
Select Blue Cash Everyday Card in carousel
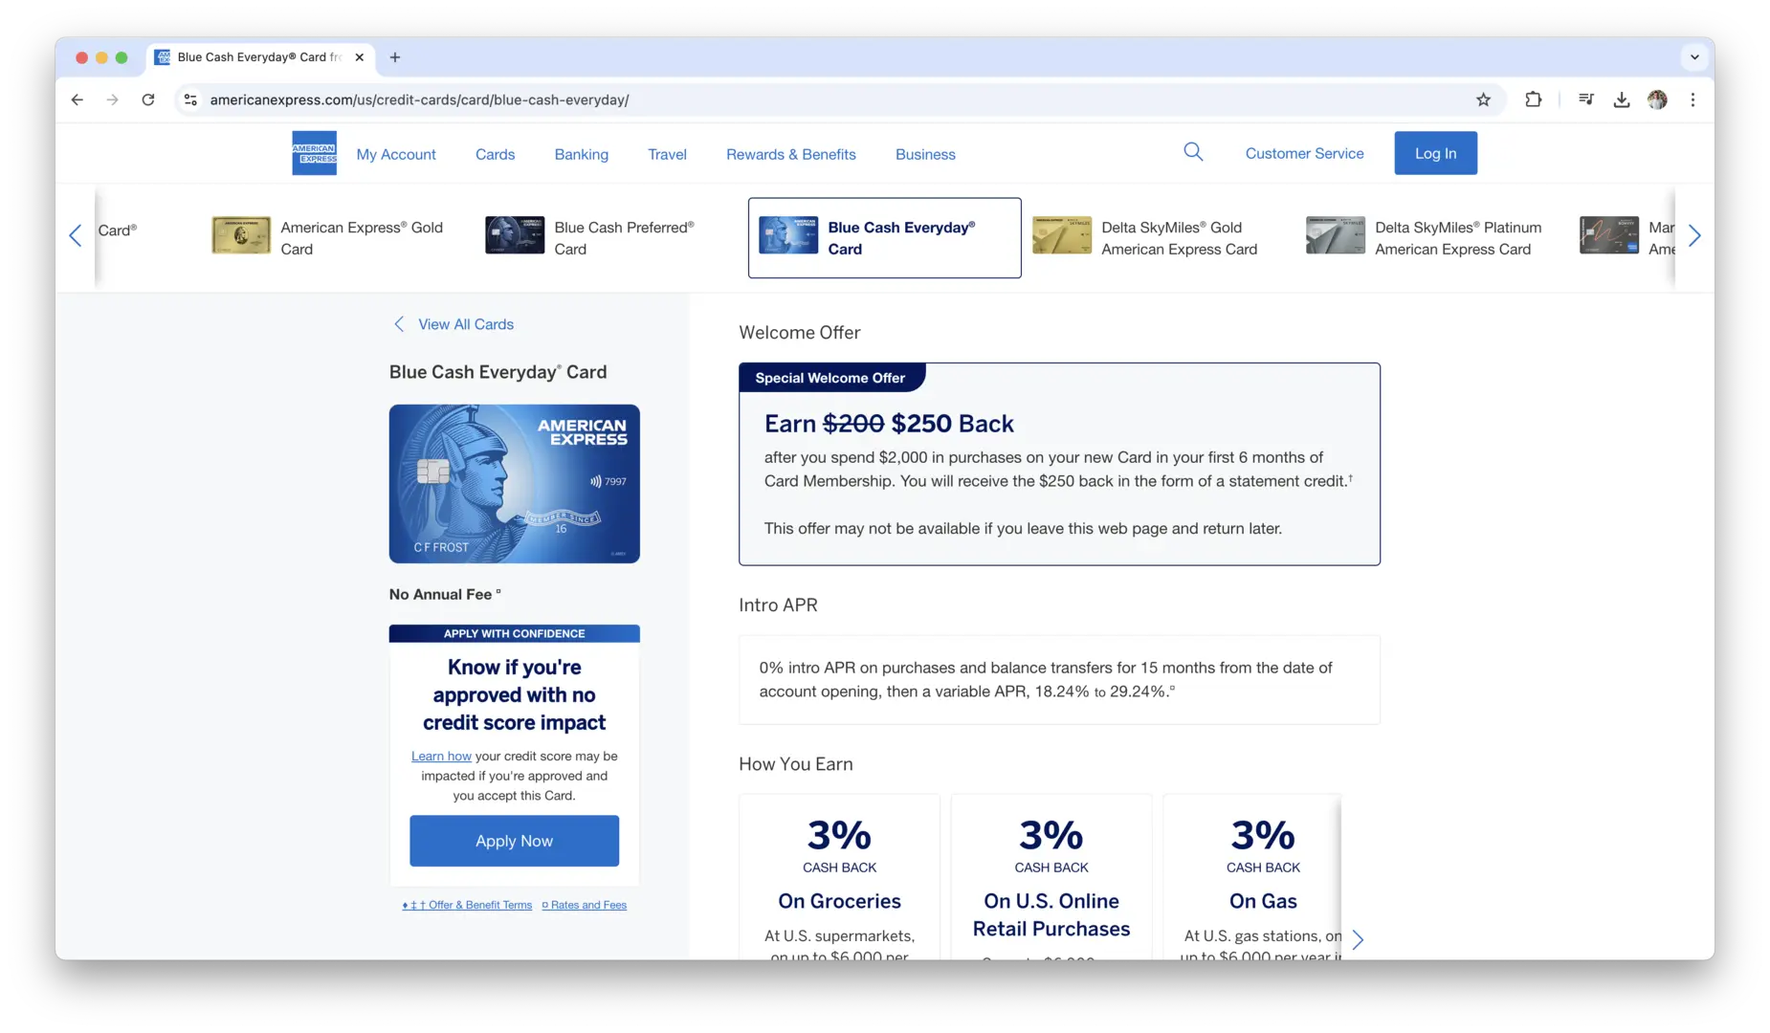(884, 237)
